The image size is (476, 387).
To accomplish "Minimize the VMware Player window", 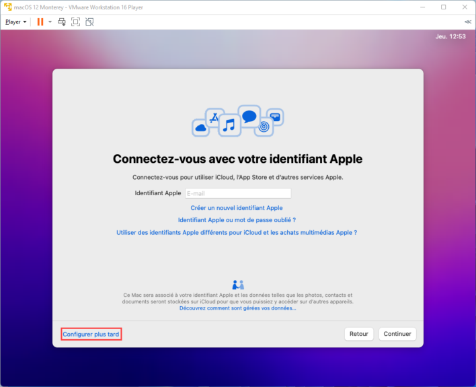I will click(423, 7).
